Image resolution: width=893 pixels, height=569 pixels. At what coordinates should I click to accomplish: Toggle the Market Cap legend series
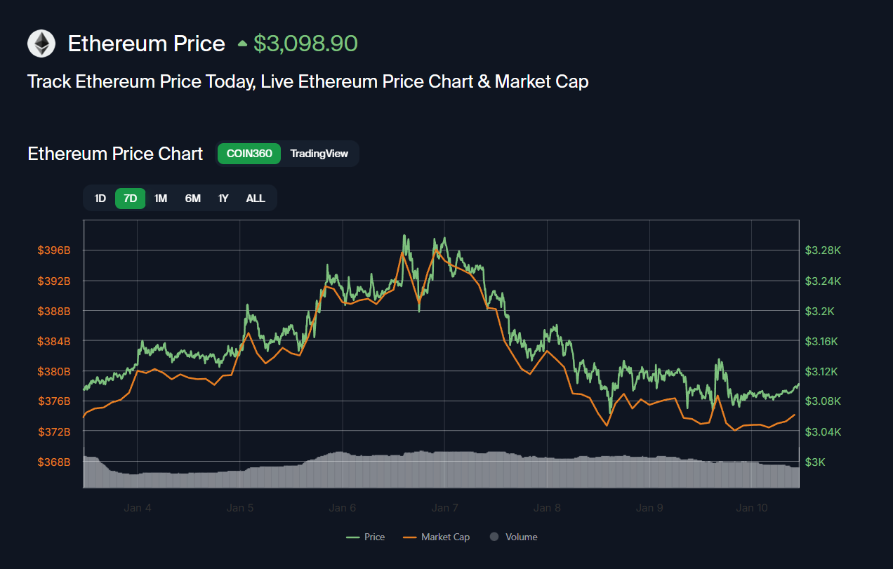click(437, 537)
